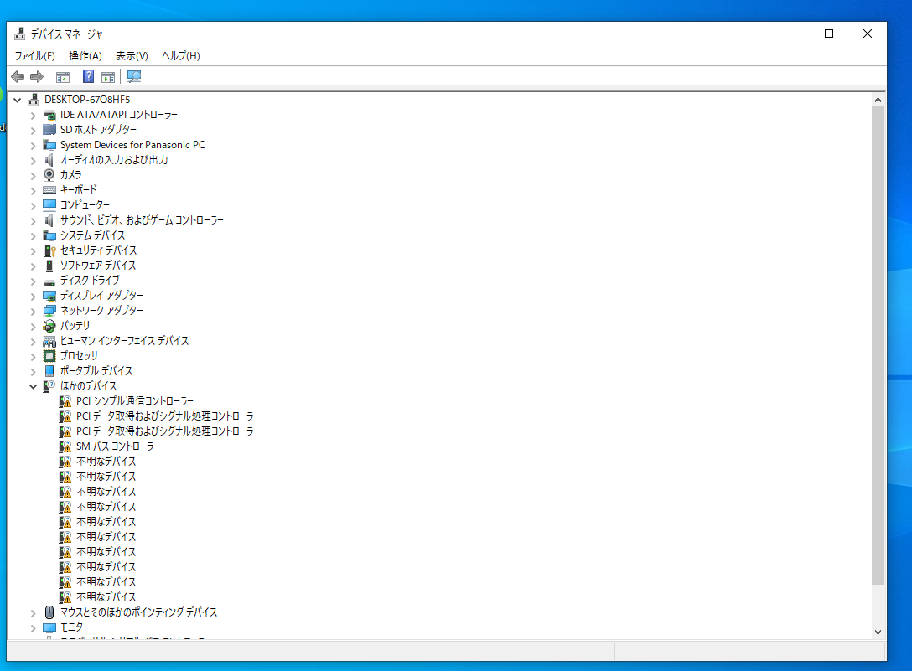The width and height of the screenshot is (912, 671).
Task: Open the 操作(A) menu
Action: (85, 56)
